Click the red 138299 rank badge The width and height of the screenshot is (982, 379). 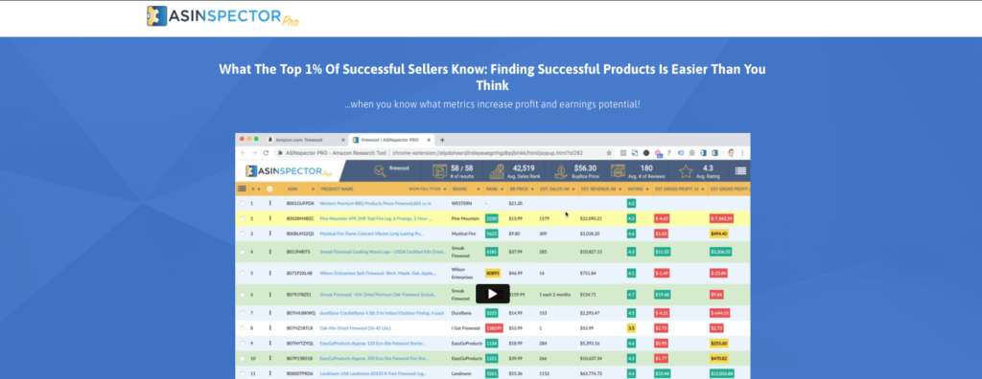pos(494,327)
